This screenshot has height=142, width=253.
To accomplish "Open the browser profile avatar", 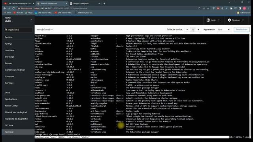I will tap(244, 8).
